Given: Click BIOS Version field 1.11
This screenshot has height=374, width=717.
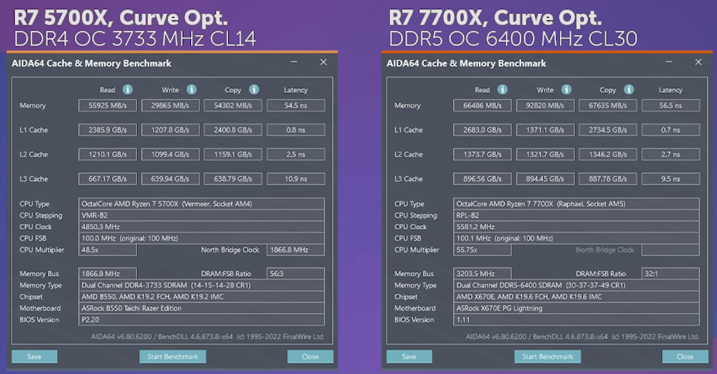Looking at the screenshot, I should click(x=577, y=320).
